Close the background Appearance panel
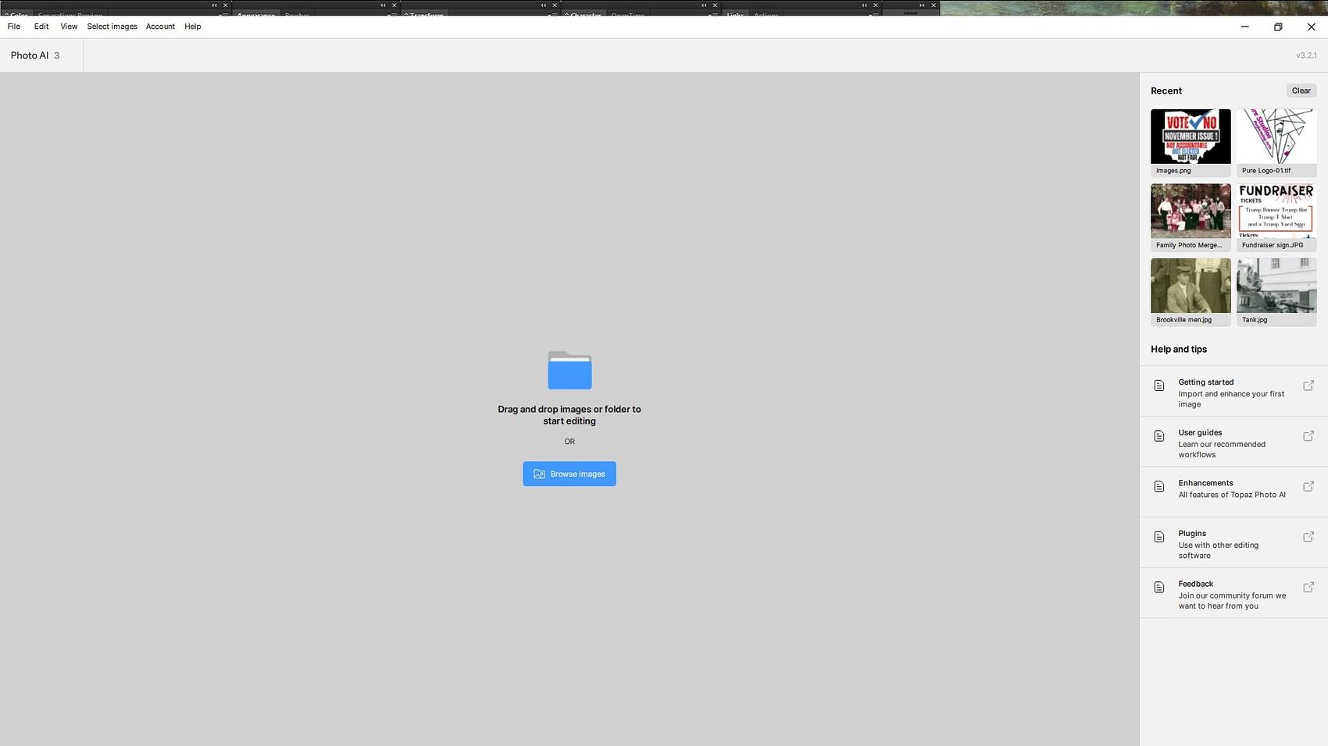Image resolution: width=1328 pixels, height=746 pixels. [x=394, y=5]
